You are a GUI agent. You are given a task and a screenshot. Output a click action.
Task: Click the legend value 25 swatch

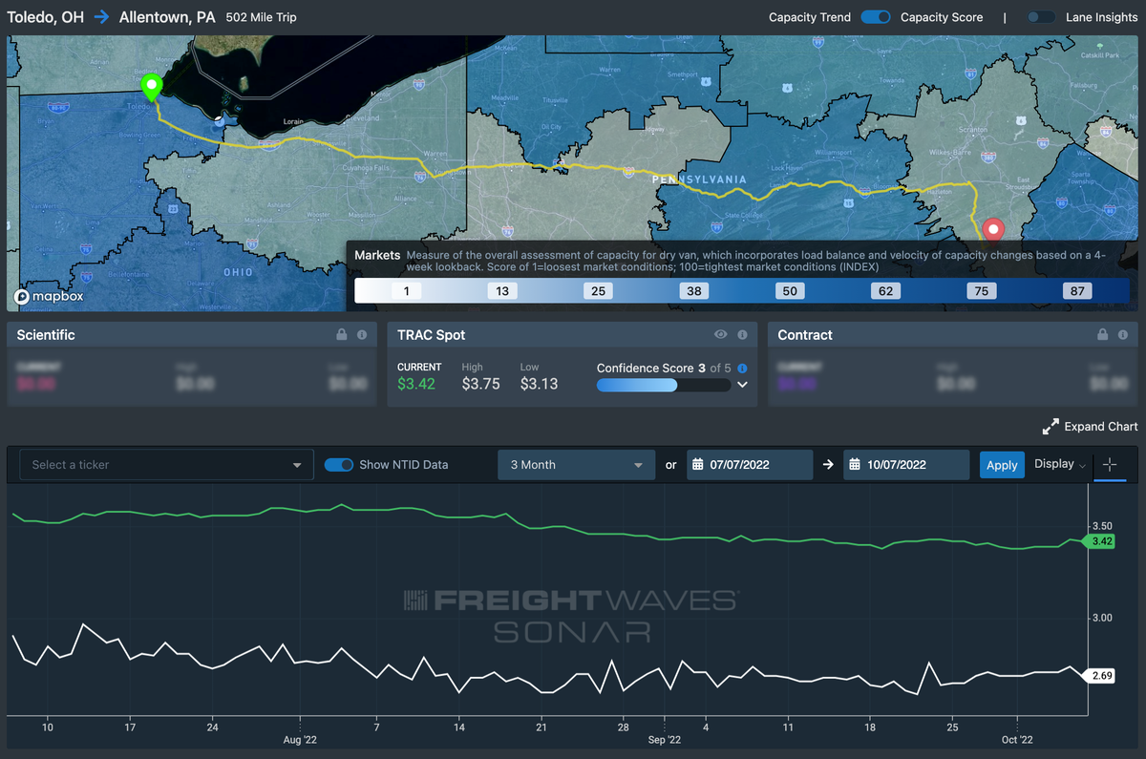click(598, 291)
